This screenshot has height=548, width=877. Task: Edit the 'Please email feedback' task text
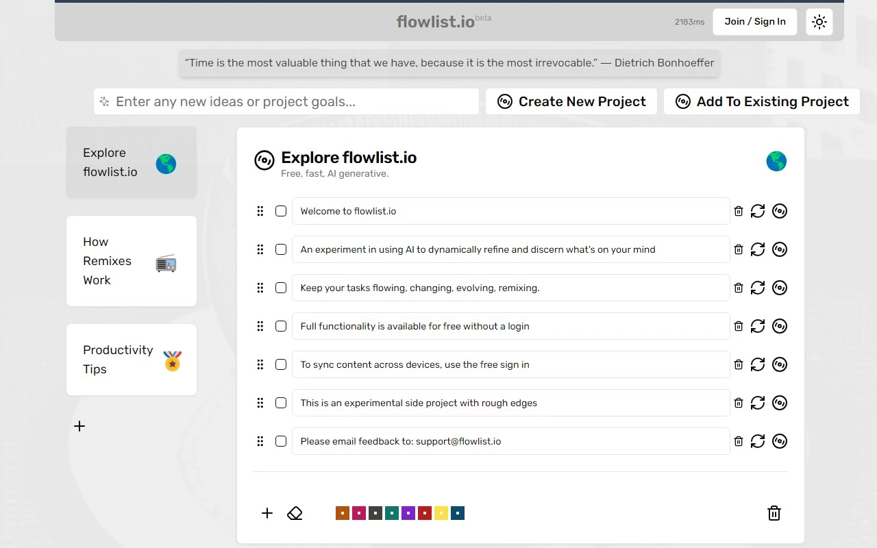511,441
